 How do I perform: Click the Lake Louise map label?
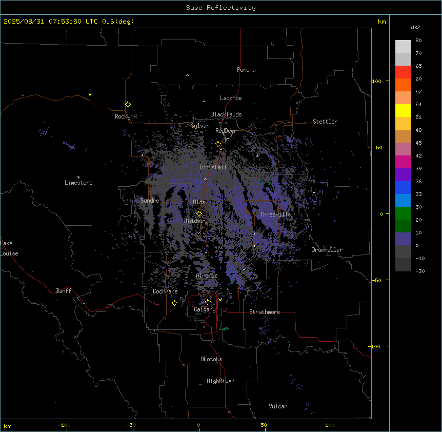(9, 248)
